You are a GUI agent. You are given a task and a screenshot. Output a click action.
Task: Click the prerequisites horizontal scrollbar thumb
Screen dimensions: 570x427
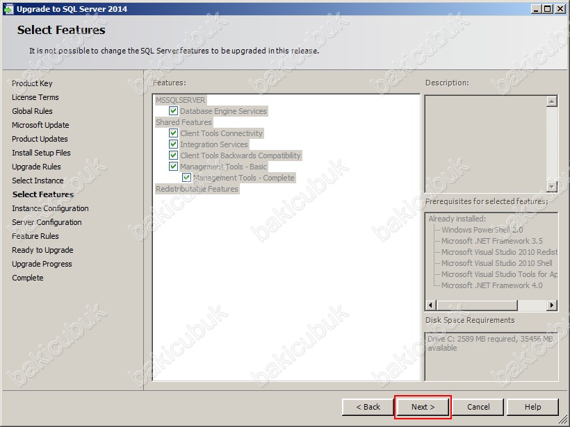click(x=477, y=305)
